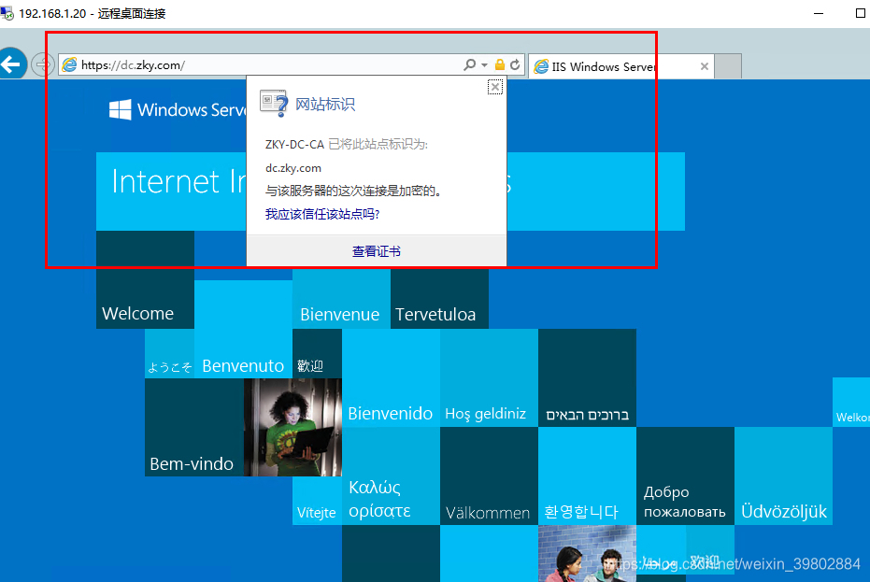Click the Välkommen tile
Image resolution: width=870 pixels, height=582 pixels.
pos(489,476)
